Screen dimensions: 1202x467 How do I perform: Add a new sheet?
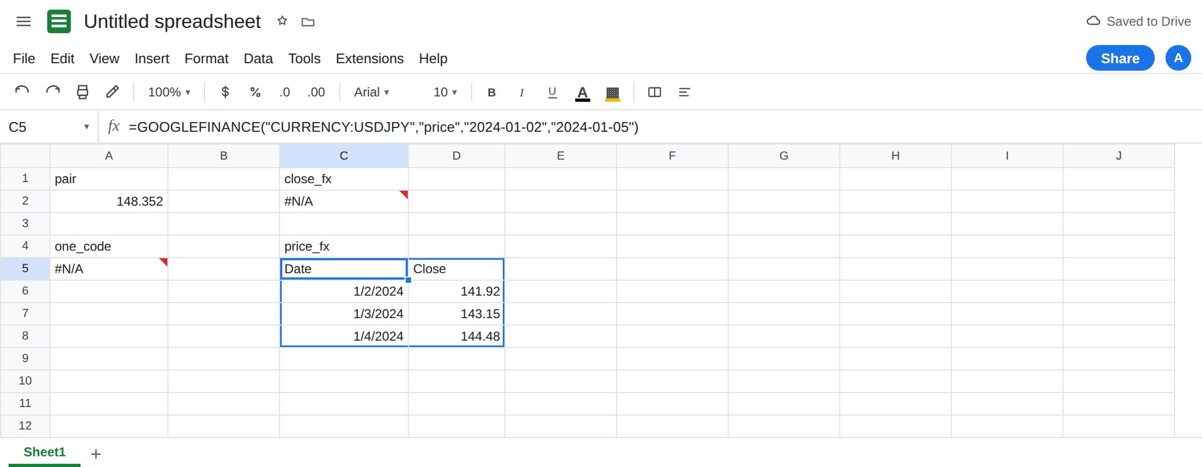click(x=96, y=454)
